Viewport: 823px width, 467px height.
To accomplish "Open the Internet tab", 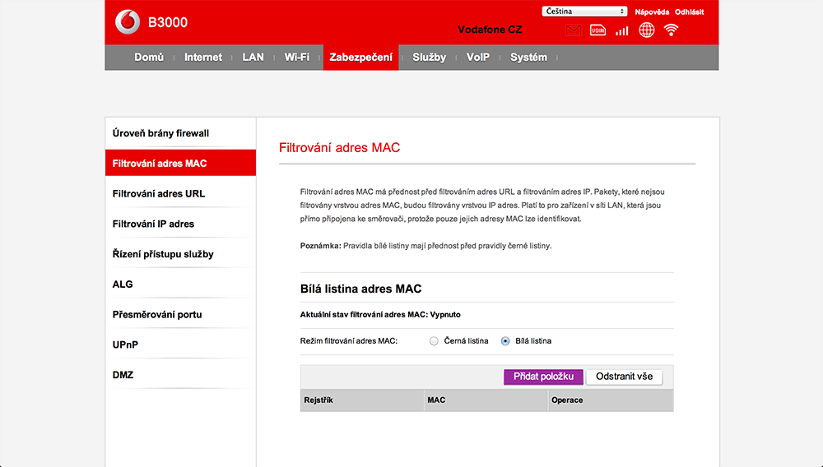I will pos(203,57).
